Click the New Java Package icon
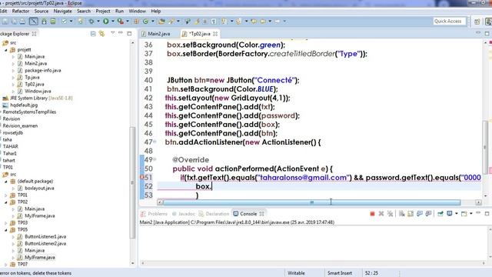 pyautogui.click(x=136, y=22)
